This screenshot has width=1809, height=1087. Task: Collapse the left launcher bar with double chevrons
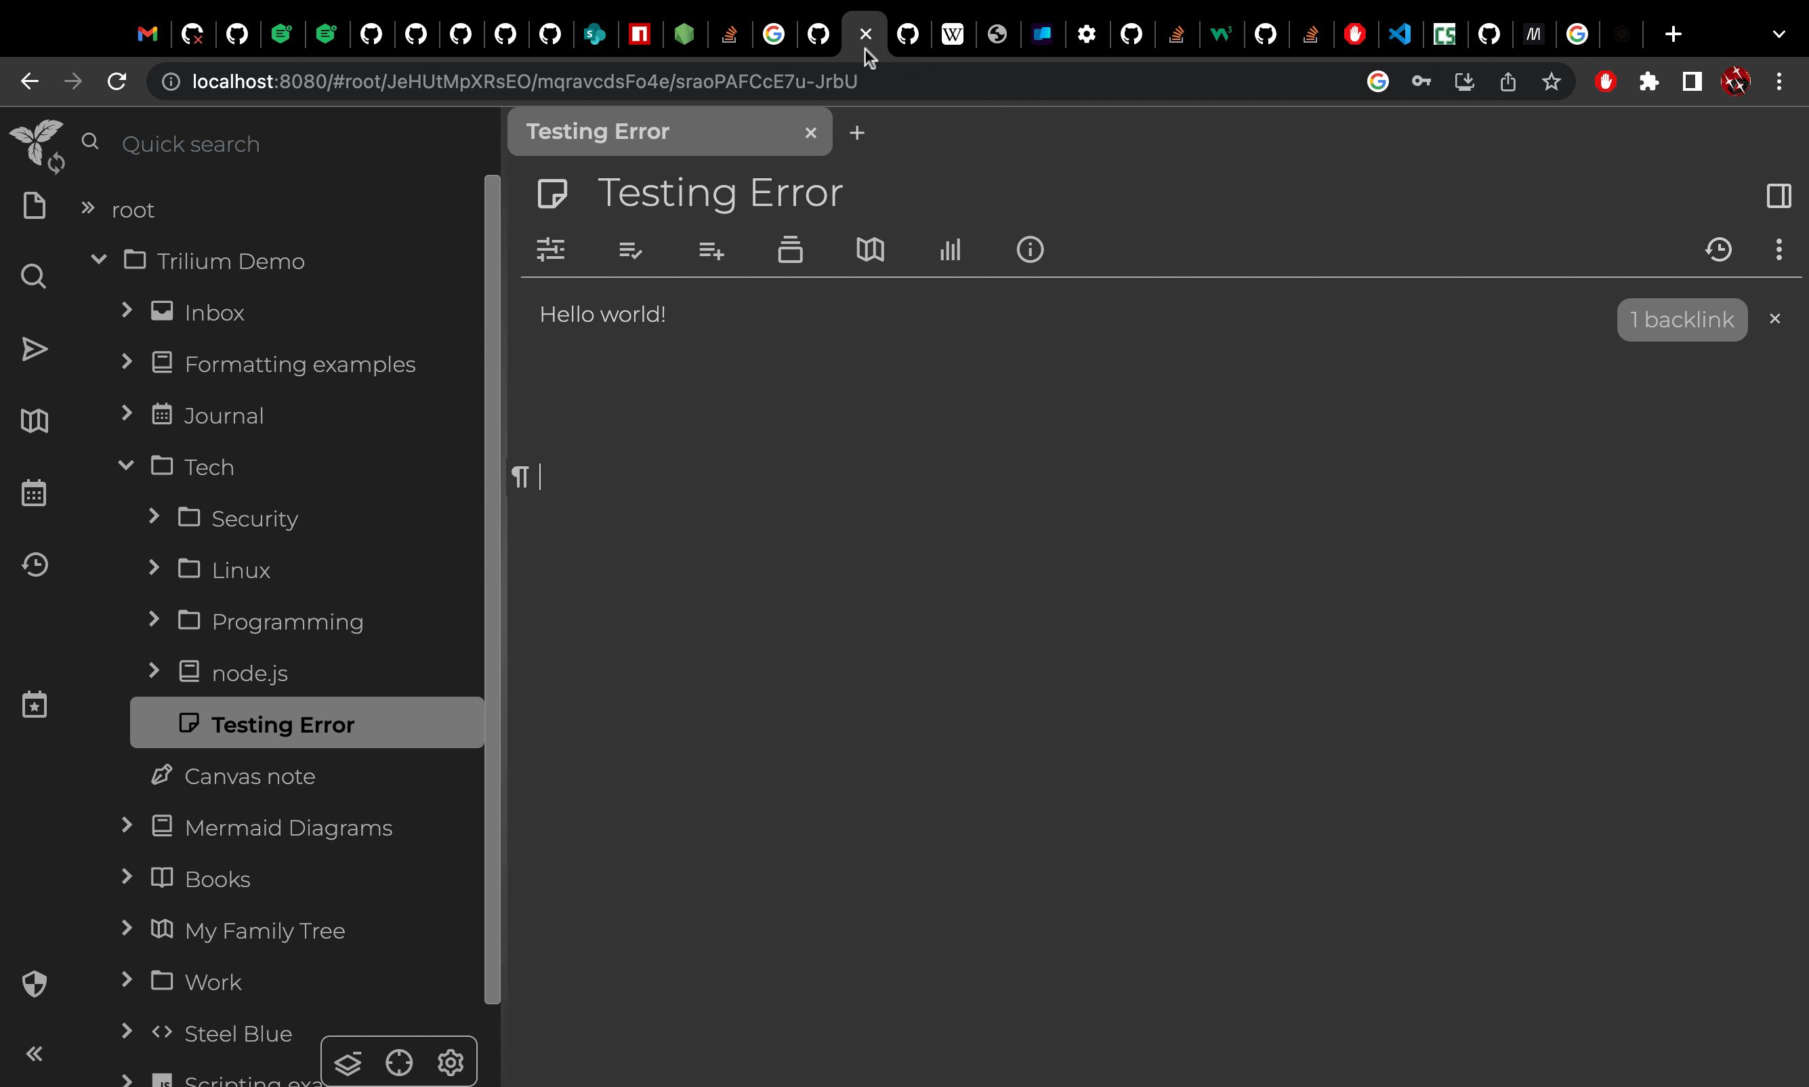pyautogui.click(x=34, y=1053)
